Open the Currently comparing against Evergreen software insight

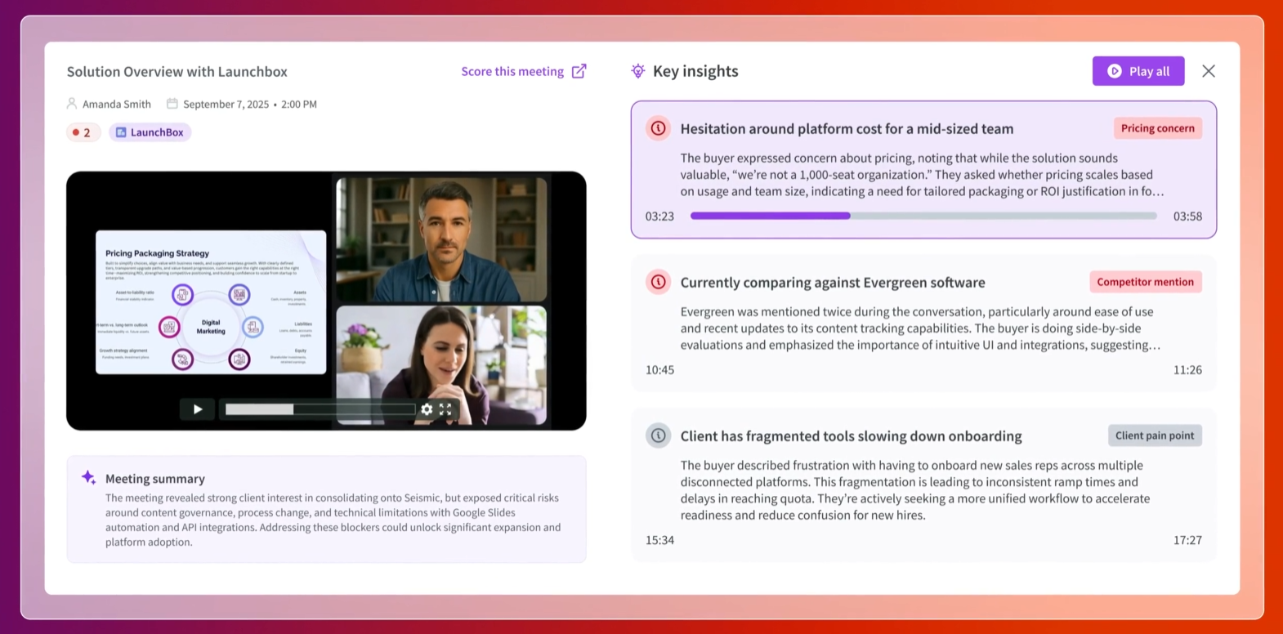tap(923, 324)
